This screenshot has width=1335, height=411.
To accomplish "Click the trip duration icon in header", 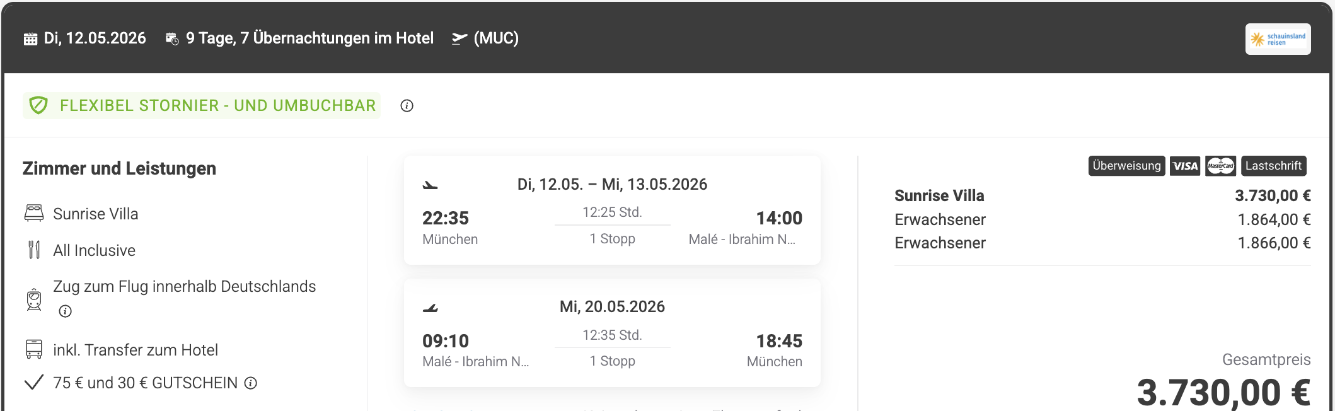I will coord(172,39).
